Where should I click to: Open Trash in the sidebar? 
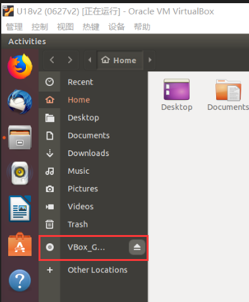pyautogui.click(x=93, y=224)
